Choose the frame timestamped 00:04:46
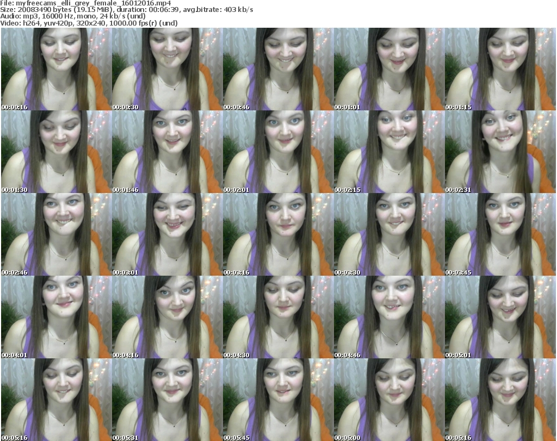The width and height of the screenshot is (557, 441). tap(389, 318)
